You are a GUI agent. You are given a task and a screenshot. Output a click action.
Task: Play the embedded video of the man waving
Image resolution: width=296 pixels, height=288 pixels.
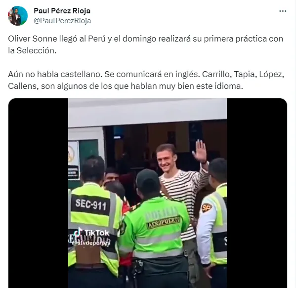(147, 193)
